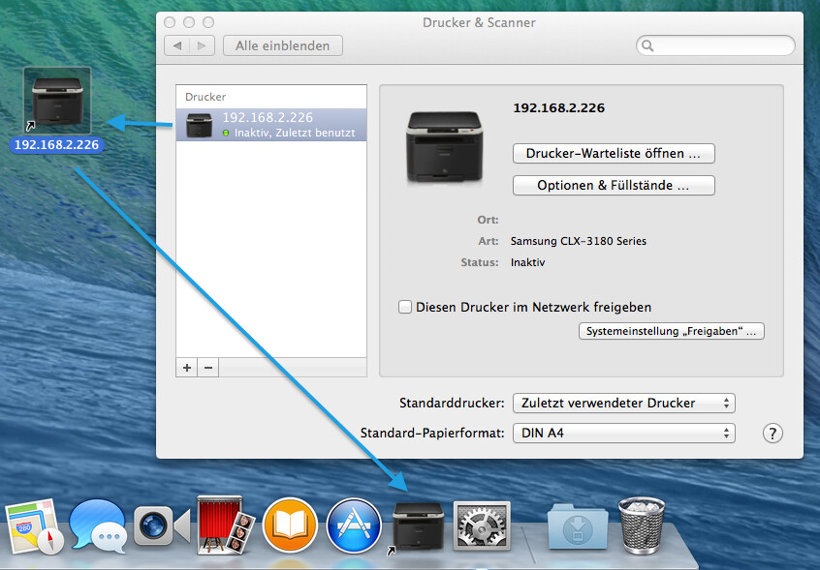Open the Standarddrucker dropdown

(623, 403)
